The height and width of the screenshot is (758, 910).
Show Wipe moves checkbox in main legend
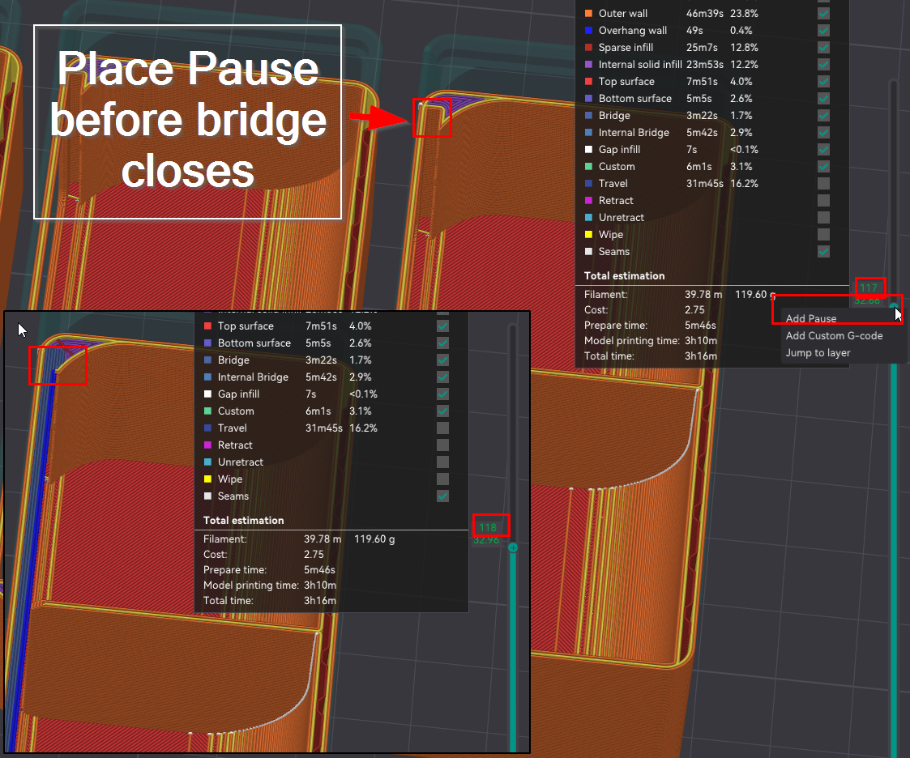823,234
